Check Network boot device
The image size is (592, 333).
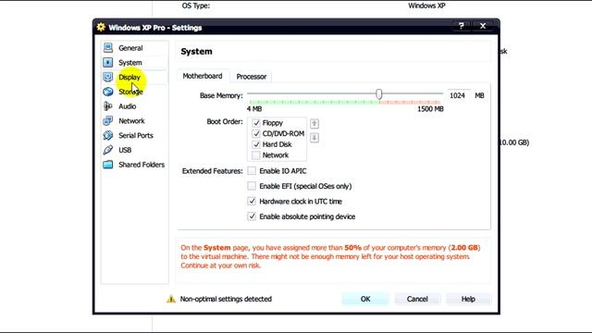tap(256, 155)
